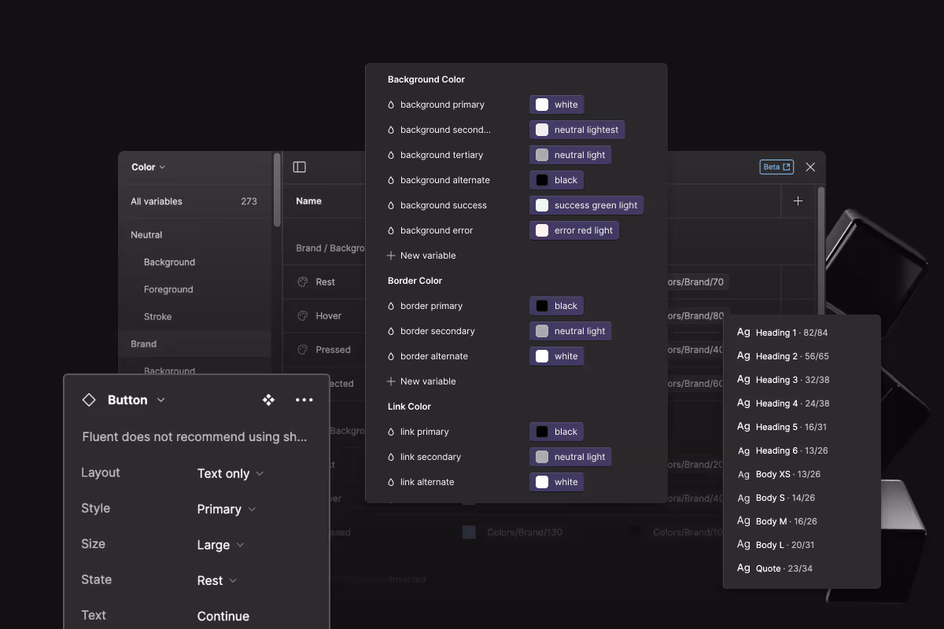
Task: Toggle the sidebar panel icon
Action: (299, 167)
